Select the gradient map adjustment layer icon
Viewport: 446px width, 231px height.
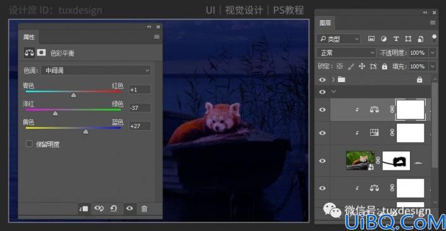click(374, 133)
